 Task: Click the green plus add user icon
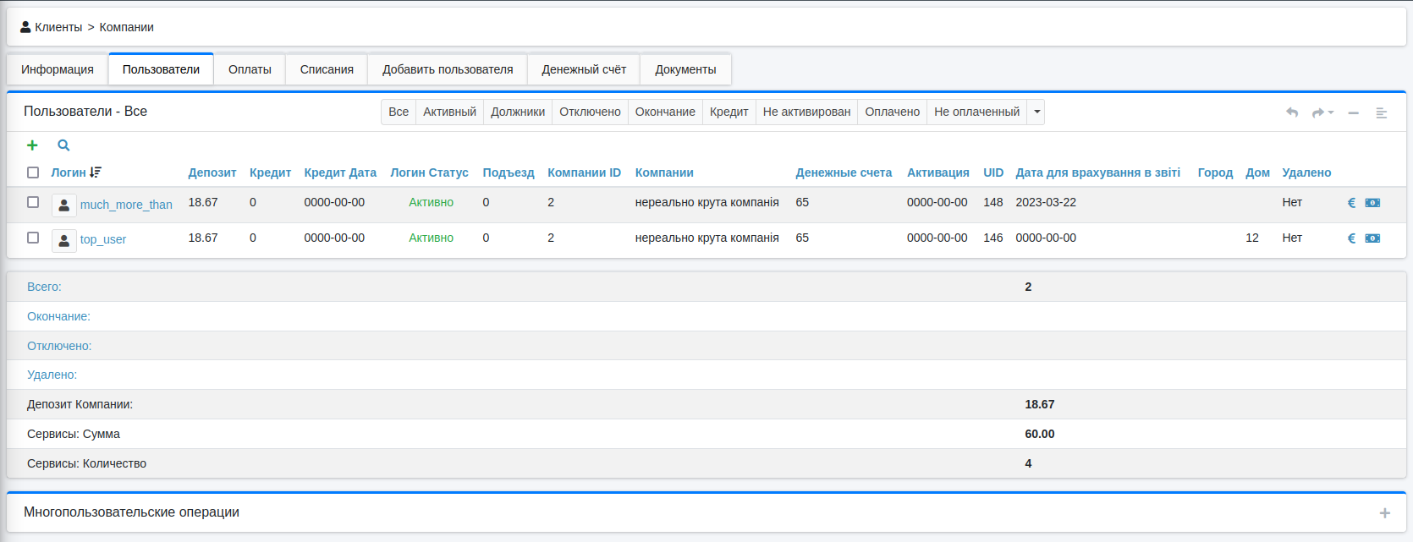click(32, 145)
